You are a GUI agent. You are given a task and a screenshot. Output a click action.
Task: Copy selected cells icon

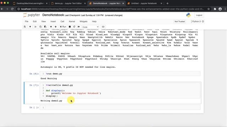click(x=40, y=27)
